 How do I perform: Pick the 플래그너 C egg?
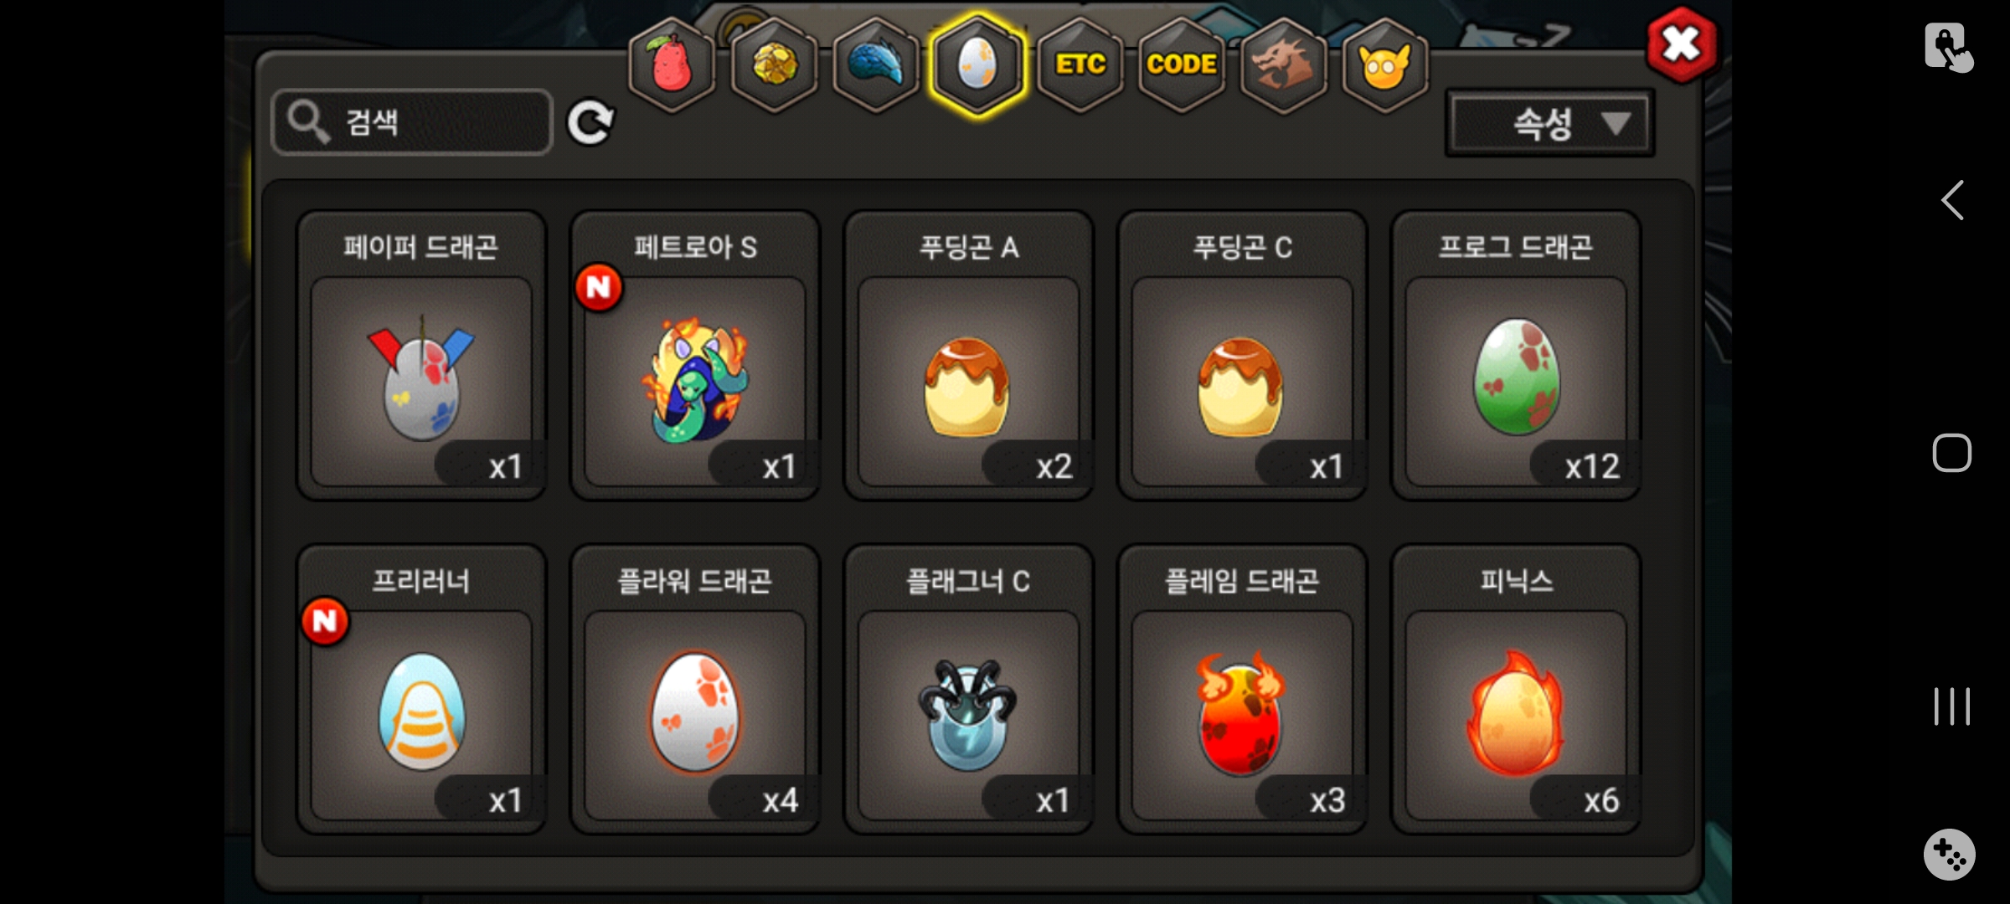coord(968,690)
